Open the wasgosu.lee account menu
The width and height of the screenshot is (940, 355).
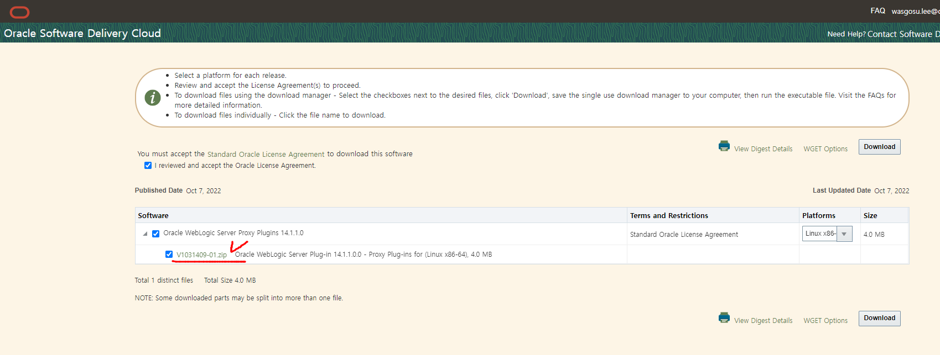(915, 11)
